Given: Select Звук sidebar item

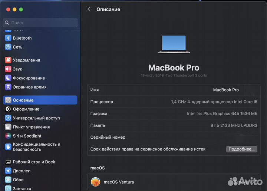Looking at the screenshot, I should point(40,69).
